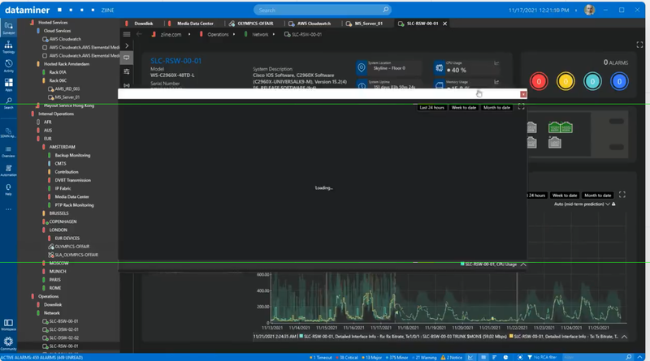650x361 pixels.
Task: Collapse the popup CPU Usage legend chevron
Action: coord(523,264)
